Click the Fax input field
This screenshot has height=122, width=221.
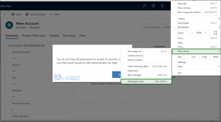point(37,84)
